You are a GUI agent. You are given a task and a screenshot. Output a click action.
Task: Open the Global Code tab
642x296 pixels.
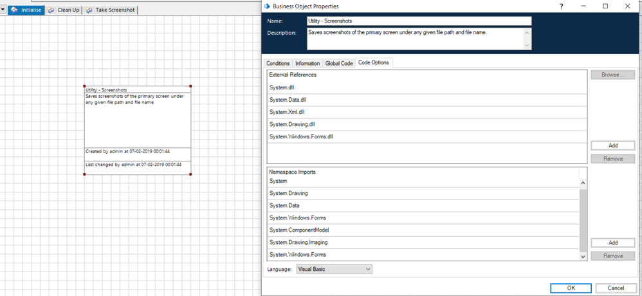(339, 63)
